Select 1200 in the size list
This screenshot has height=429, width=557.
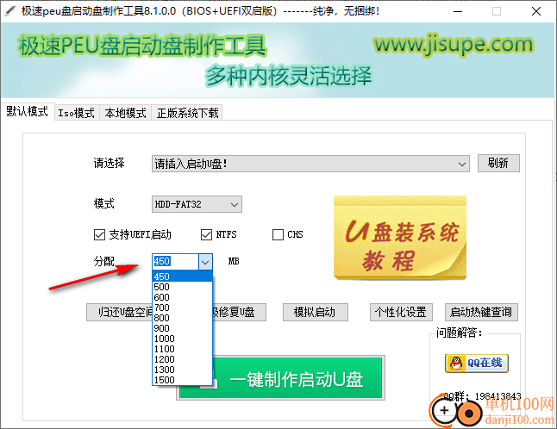coord(182,359)
